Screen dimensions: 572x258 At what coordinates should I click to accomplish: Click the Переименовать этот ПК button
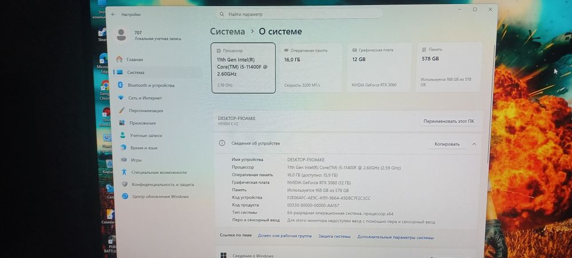point(448,121)
